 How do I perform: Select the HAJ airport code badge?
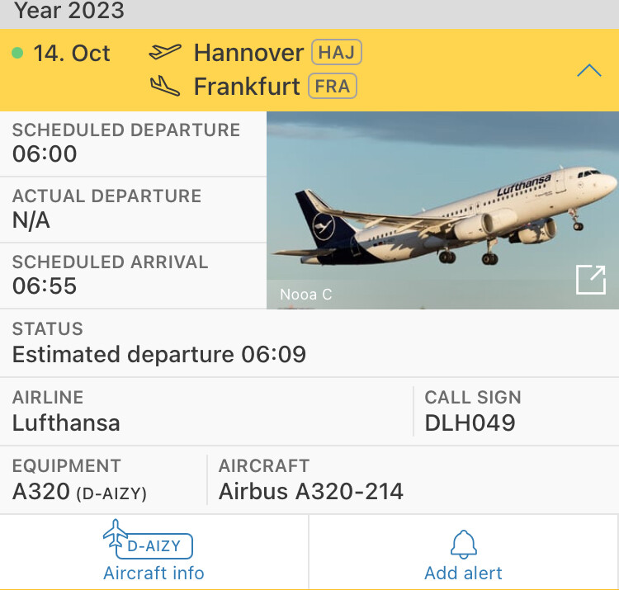336,53
